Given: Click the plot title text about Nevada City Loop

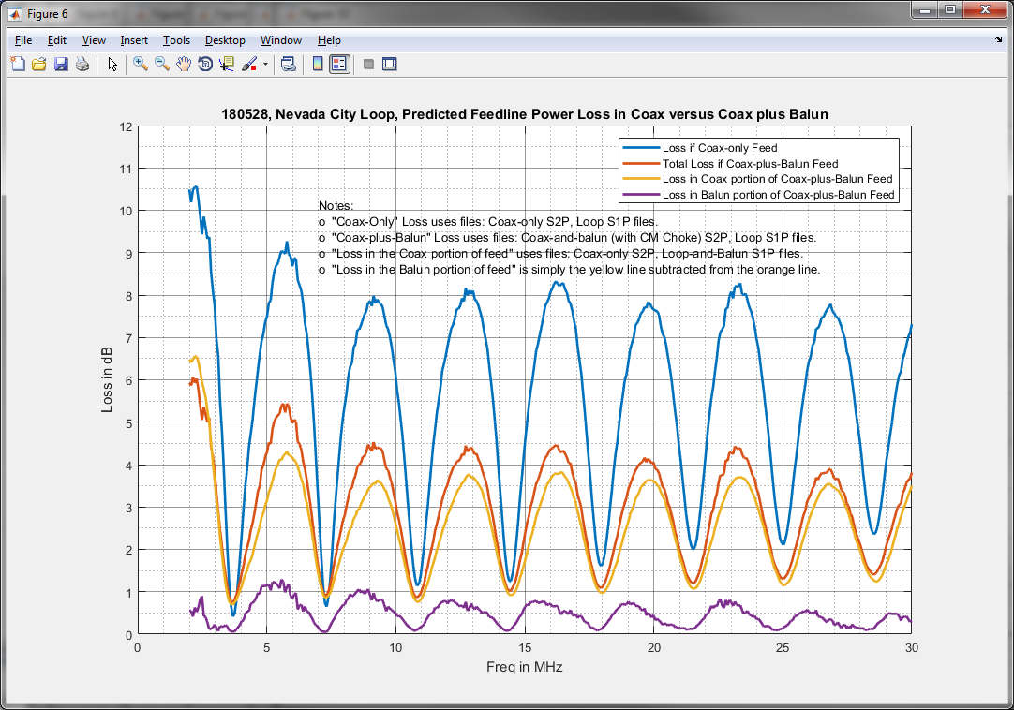Looking at the screenshot, I should pyautogui.click(x=525, y=114).
